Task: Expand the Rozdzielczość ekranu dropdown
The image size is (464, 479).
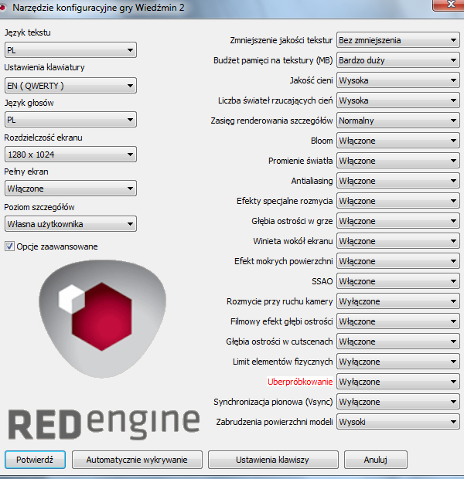Action: pyautogui.click(x=70, y=154)
